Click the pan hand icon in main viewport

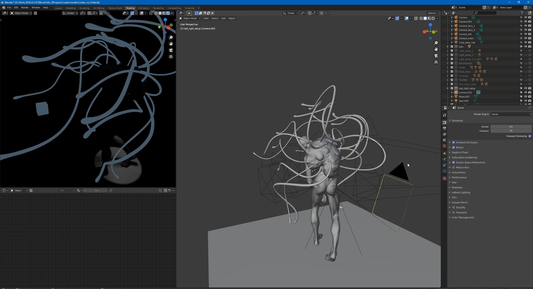[436, 49]
